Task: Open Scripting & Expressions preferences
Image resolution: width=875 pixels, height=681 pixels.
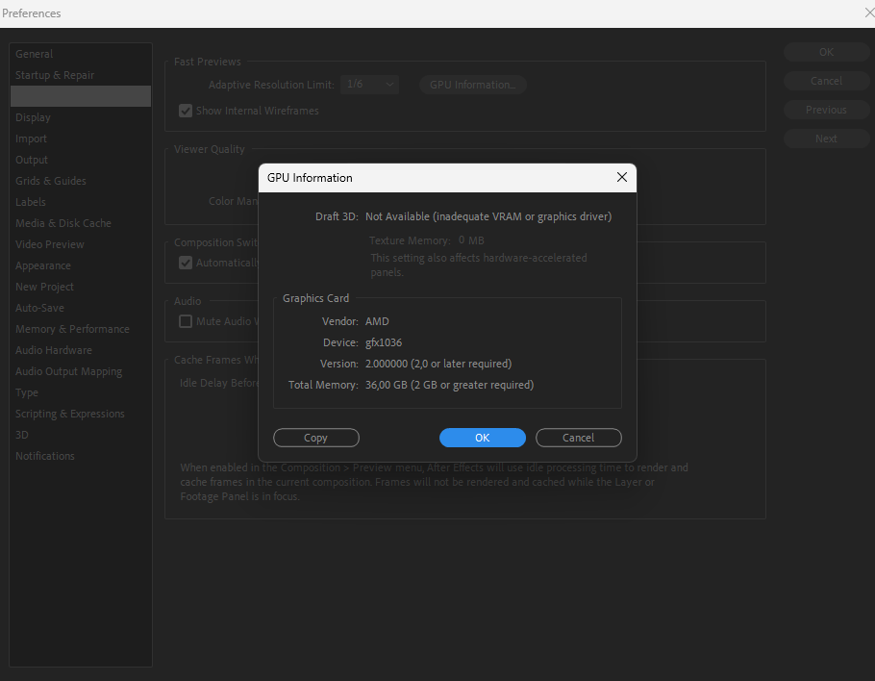Action: (70, 413)
